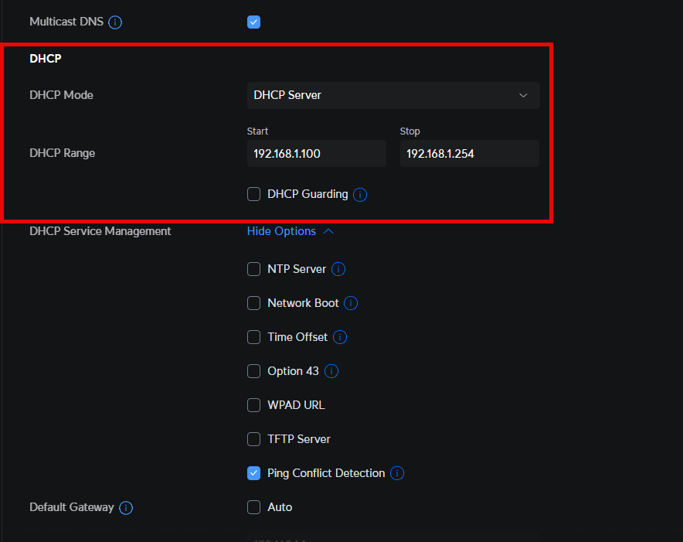Show the Time Offset info tooltip icon
The image size is (683, 542).
[x=340, y=337]
